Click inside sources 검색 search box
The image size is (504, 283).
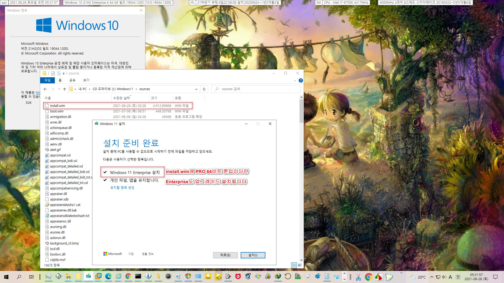[x=256, y=89]
